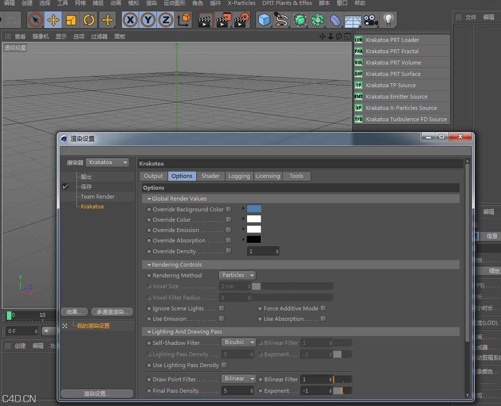Click the 效果... button
This screenshot has width=501, height=406.
coord(74,311)
